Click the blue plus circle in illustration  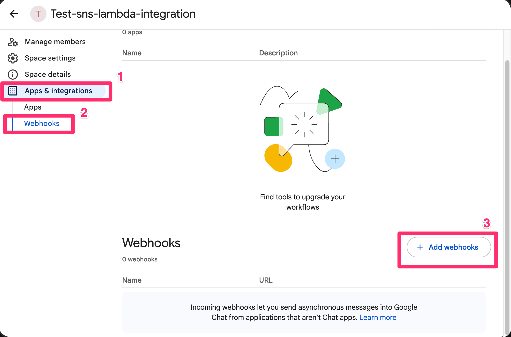pyautogui.click(x=335, y=159)
